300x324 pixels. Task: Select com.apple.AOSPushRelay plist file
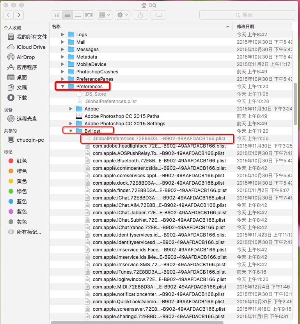coord(158,153)
